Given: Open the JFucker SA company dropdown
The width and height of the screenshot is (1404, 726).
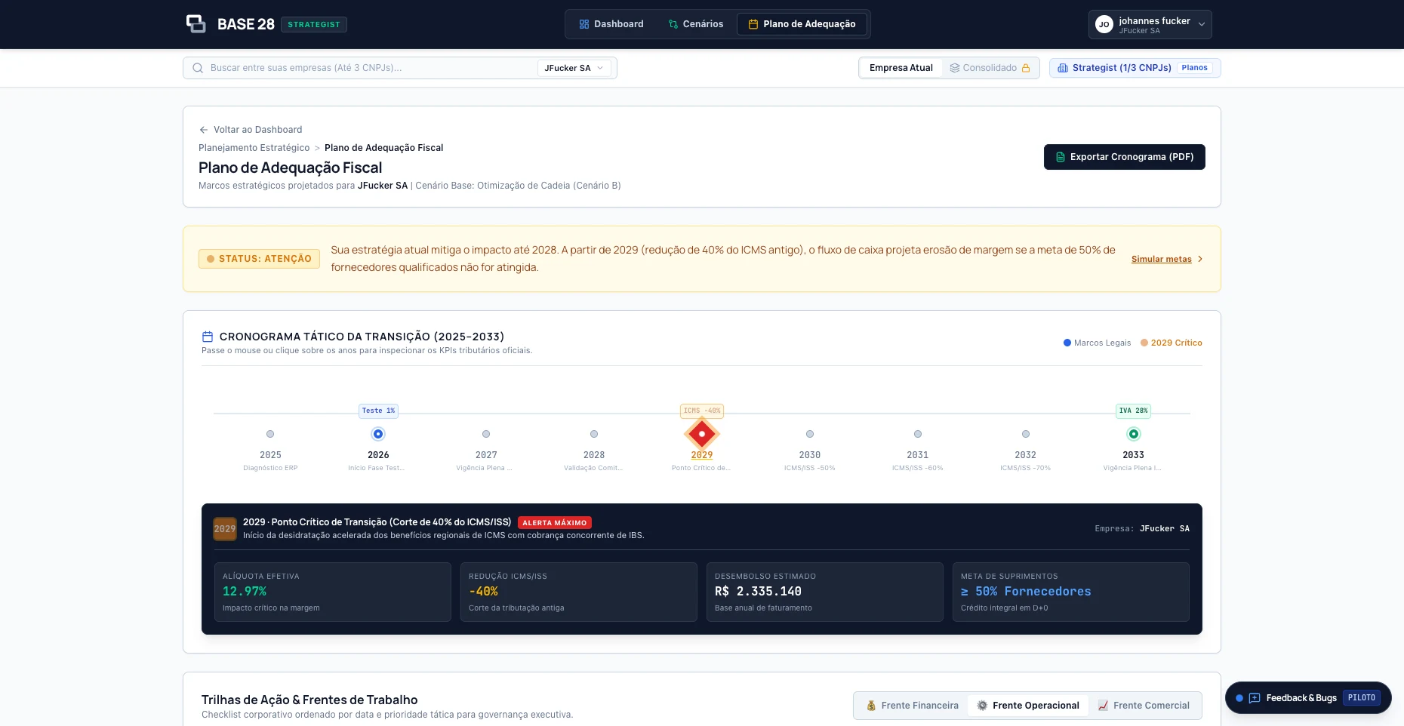Looking at the screenshot, I should (x=574, y=68).
